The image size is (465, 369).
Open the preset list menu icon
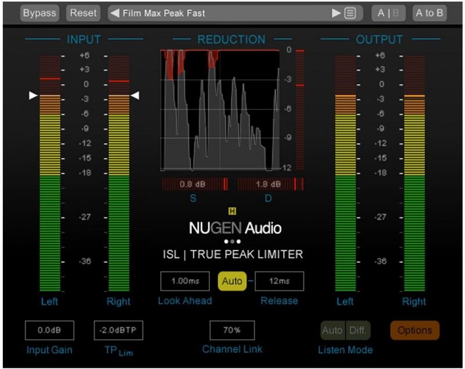[350, 13]
